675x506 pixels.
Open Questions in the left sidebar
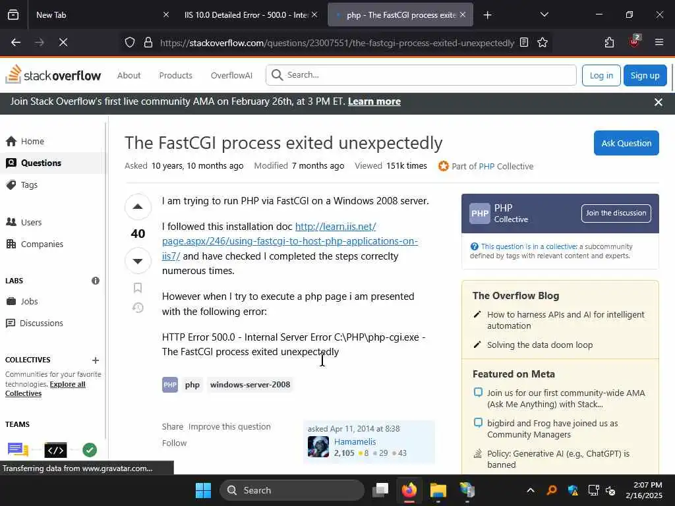(x=51, y=163)
